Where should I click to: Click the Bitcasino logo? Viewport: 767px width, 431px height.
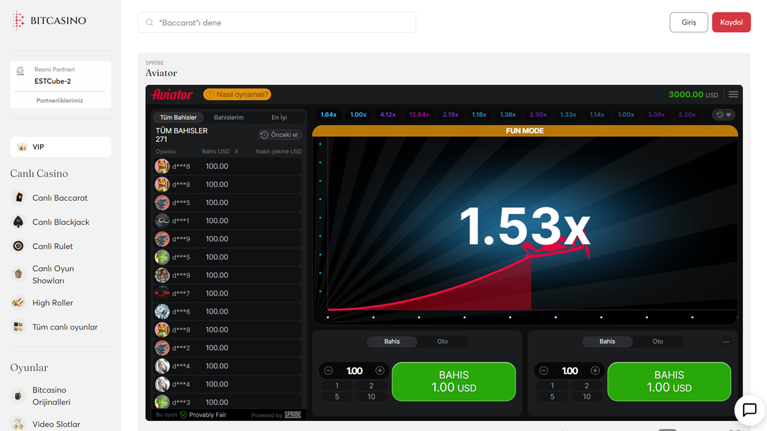pyautogui.click(x=49, y=20)
